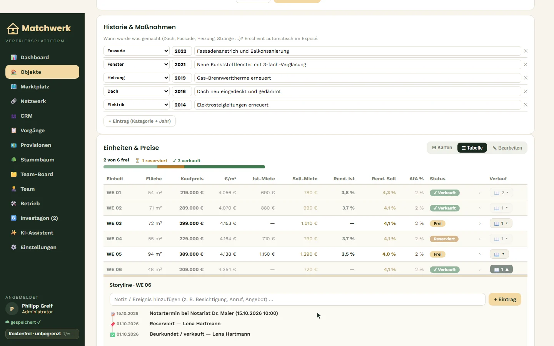Click the Vorgänge clipboard icon
This screenshot has width=554, height=346.
(x=14, y=130)
